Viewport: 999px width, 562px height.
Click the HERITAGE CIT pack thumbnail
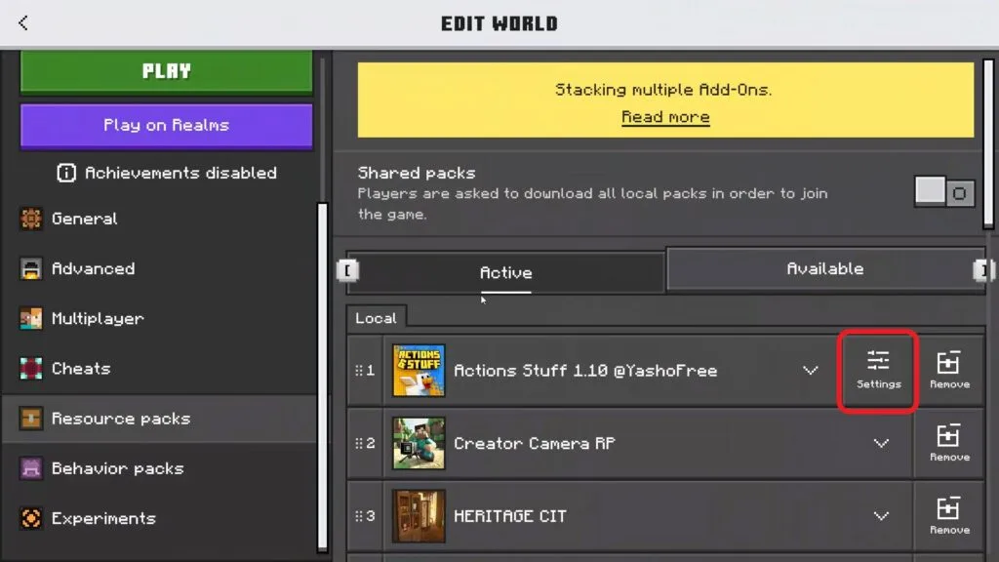[419, 515]
